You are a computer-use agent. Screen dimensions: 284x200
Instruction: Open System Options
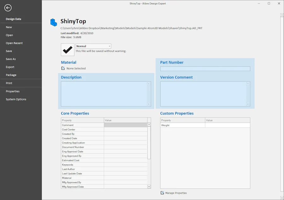[16, 99]
